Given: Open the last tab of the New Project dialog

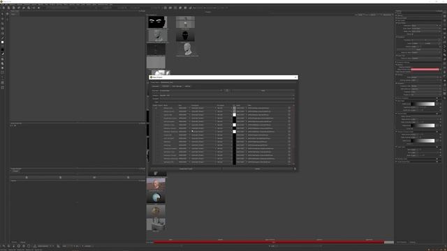Looking at the screenshot, I should (187, 86).
